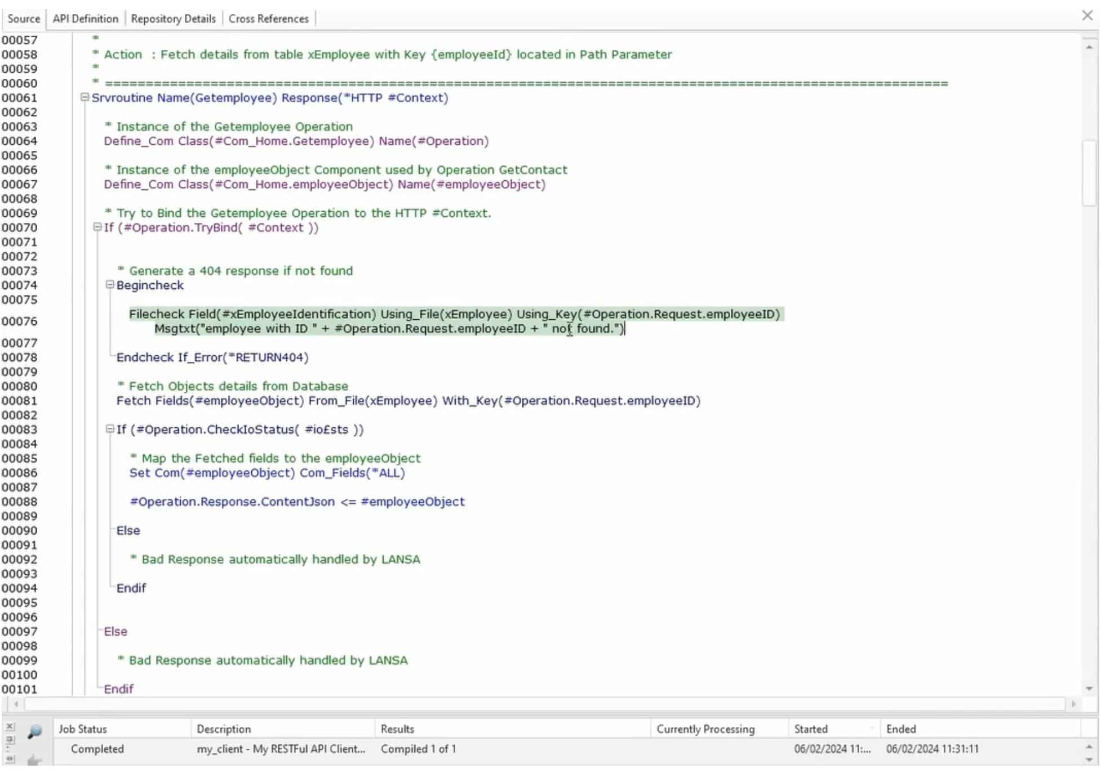Collapse the If CheckIoStatus block
Image resolution: width=1101 pixels, height=769 pixels.
[x=110, y=429]
